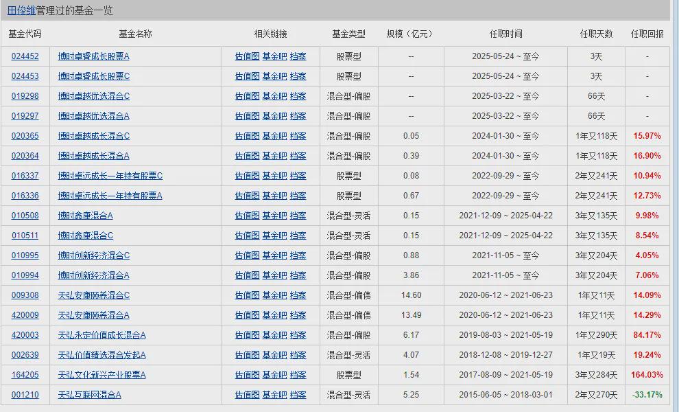Screen dimensions: 679x412
Task: Open 档案 for fund 010994
Action: [298, 275]
